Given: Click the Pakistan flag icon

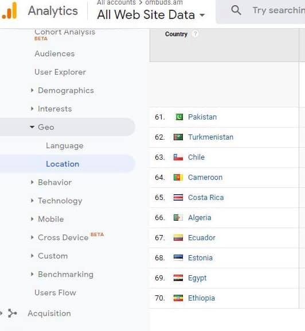Looking at the screenshot, I should [x=178, y=117].
